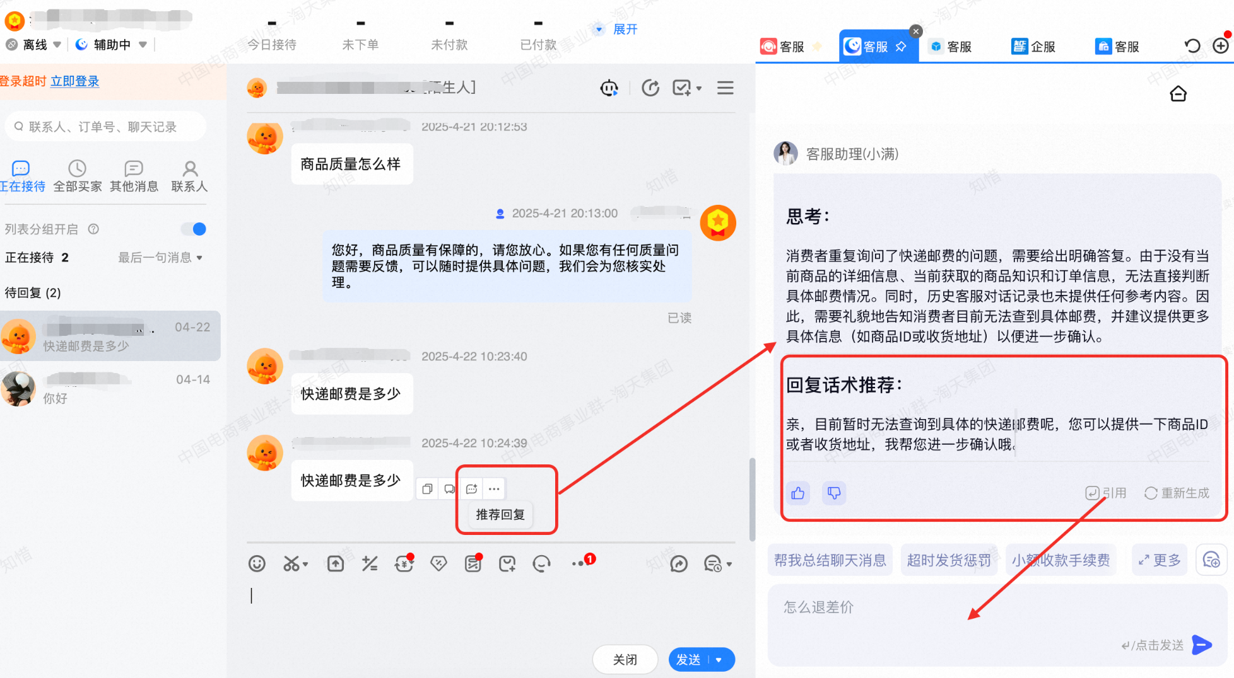Click the 立即登录 link
The width and height of the screenshot is (1234, 678).
[x=74, y=81]
